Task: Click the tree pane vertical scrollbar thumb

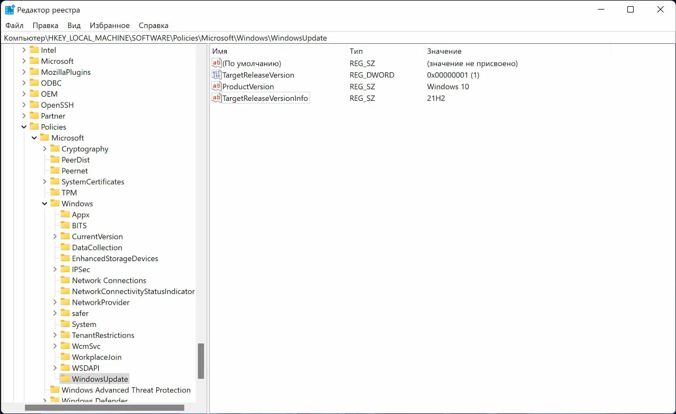Action: coord(201,361)
